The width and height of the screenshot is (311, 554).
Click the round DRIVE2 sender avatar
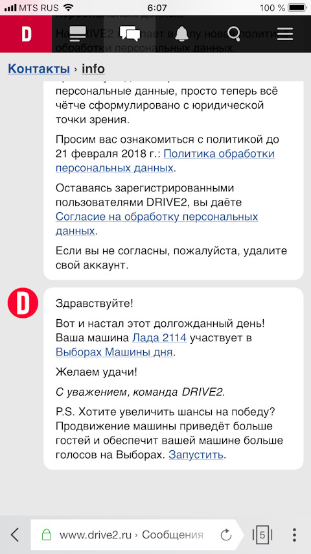(23, 303)
